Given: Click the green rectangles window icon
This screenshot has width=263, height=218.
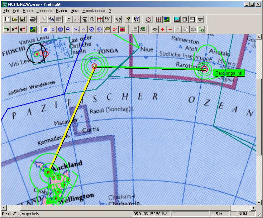Looking at the screenshot, I should tap(201, 29).
